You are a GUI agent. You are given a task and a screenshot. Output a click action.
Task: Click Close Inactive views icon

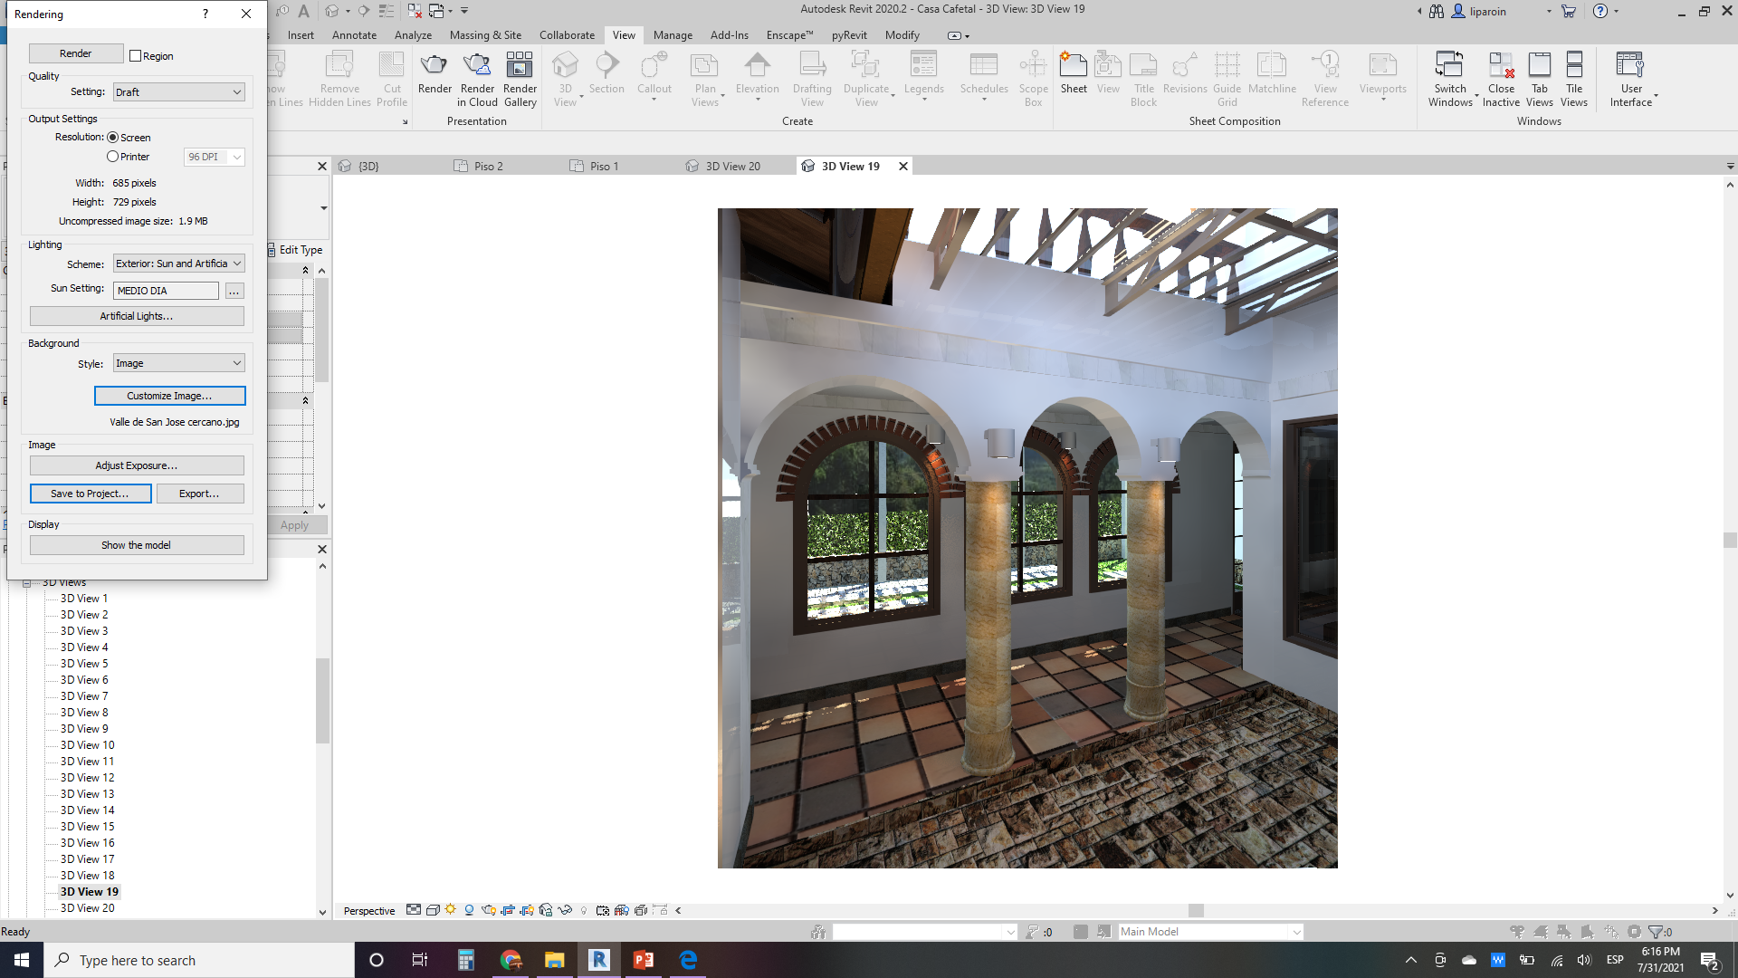point(1501,66)
